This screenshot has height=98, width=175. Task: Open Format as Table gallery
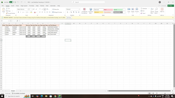click(91, 11)
